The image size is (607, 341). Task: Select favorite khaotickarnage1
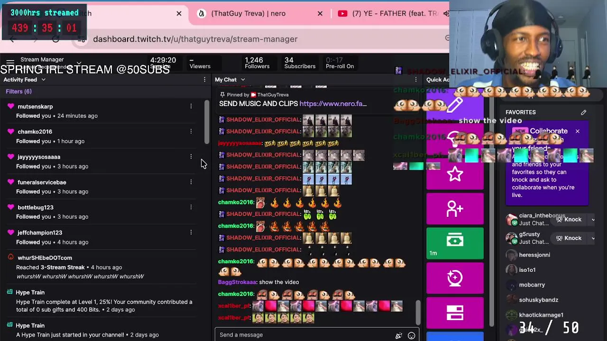pos(541,315)
